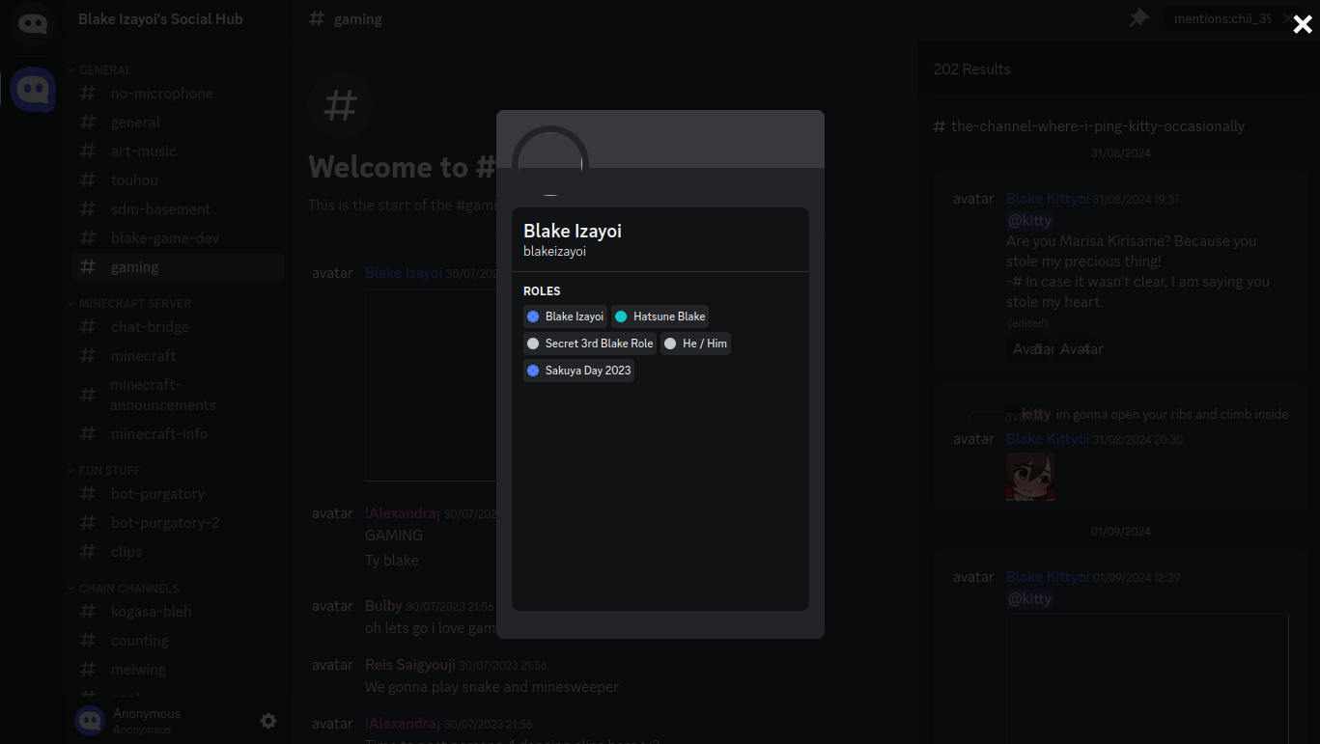This screenshot has width=1320, height=744.
Task: Select the Discord home icon in server bar
Action: [34, 23]
